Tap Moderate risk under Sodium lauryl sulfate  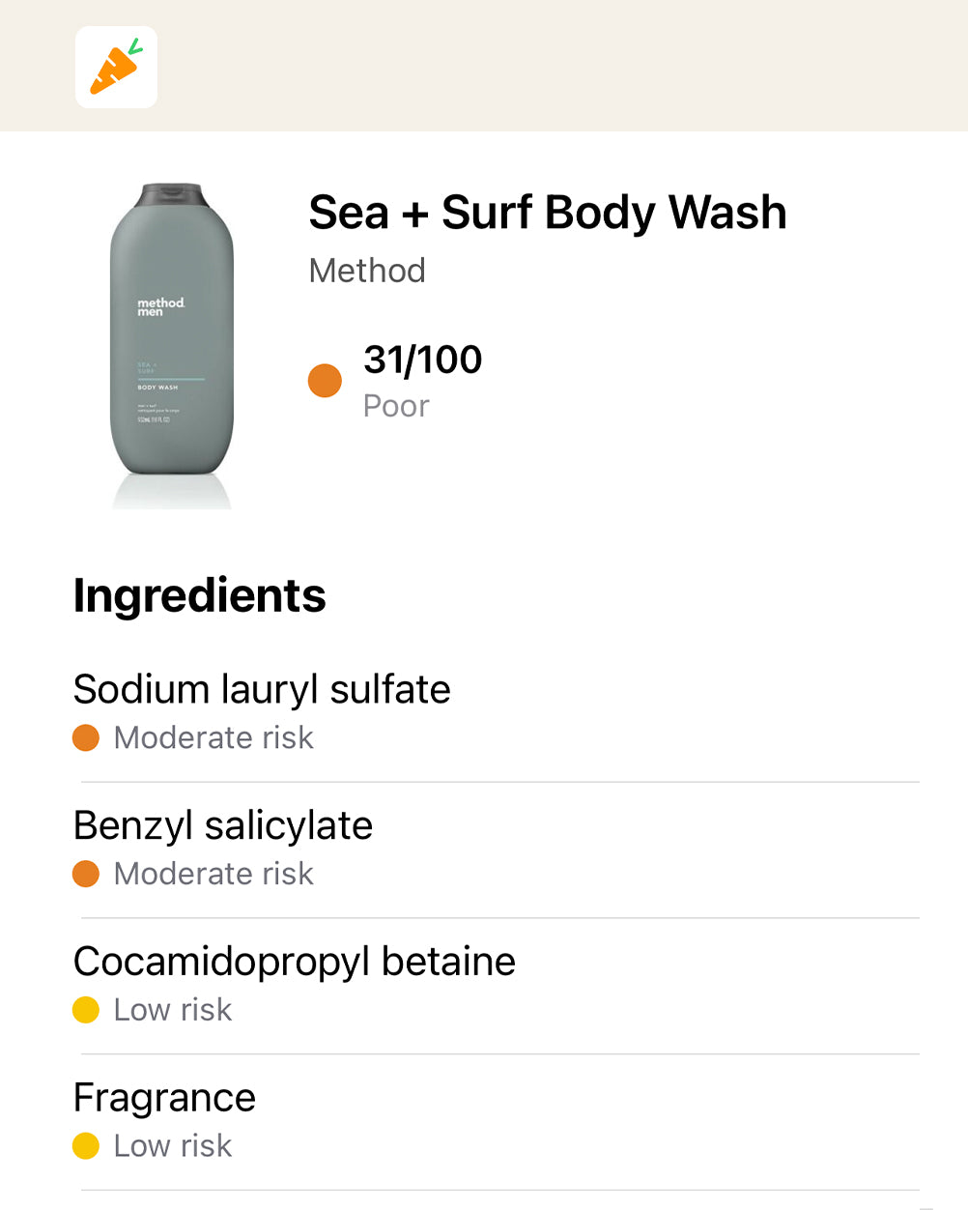214,738
